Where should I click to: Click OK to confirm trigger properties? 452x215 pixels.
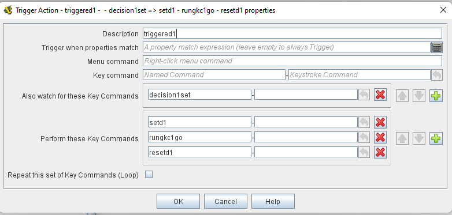[x=178, y=201]
